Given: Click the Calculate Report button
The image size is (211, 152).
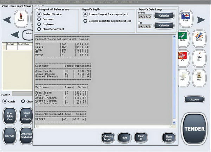Looking at the screenshot, I should [x=108, y=138].
